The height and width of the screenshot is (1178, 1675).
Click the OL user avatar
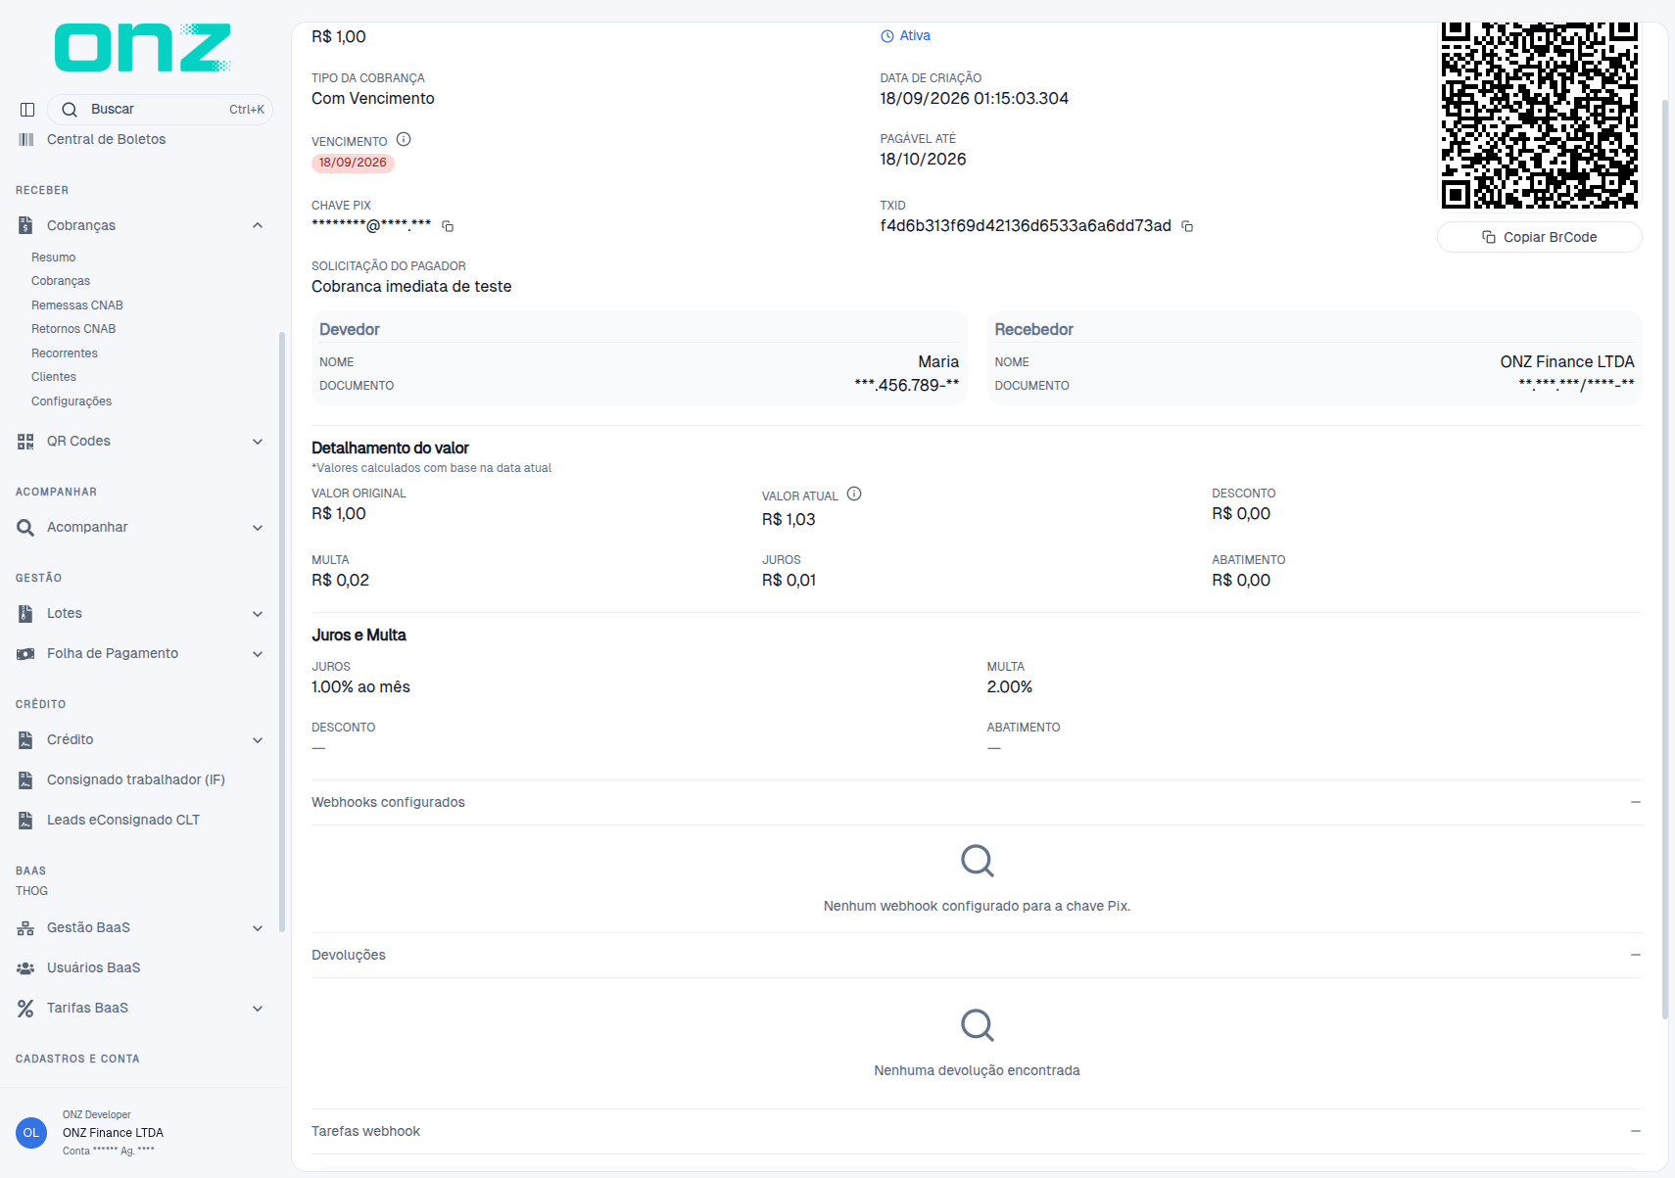pyautogui.click(x=31, y=1133)
